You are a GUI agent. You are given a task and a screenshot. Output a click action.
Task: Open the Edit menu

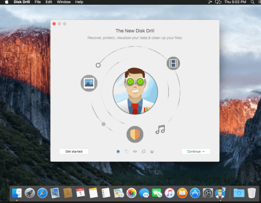pyautogui.click(x=49, y=2)
